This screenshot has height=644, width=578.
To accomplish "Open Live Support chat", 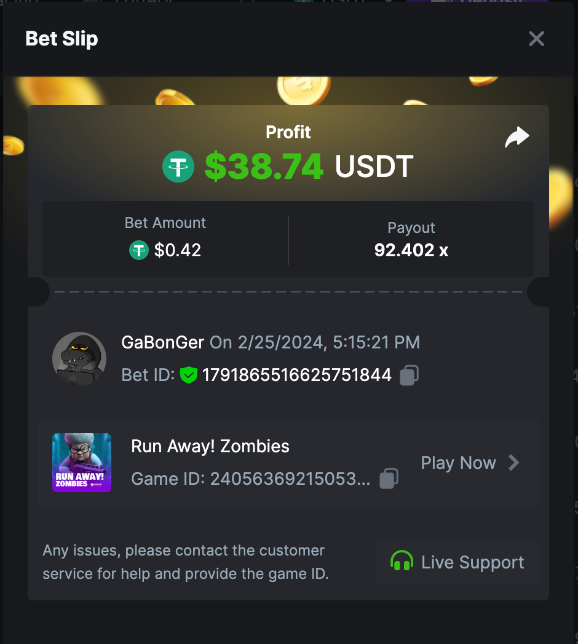I will point(457,562).
